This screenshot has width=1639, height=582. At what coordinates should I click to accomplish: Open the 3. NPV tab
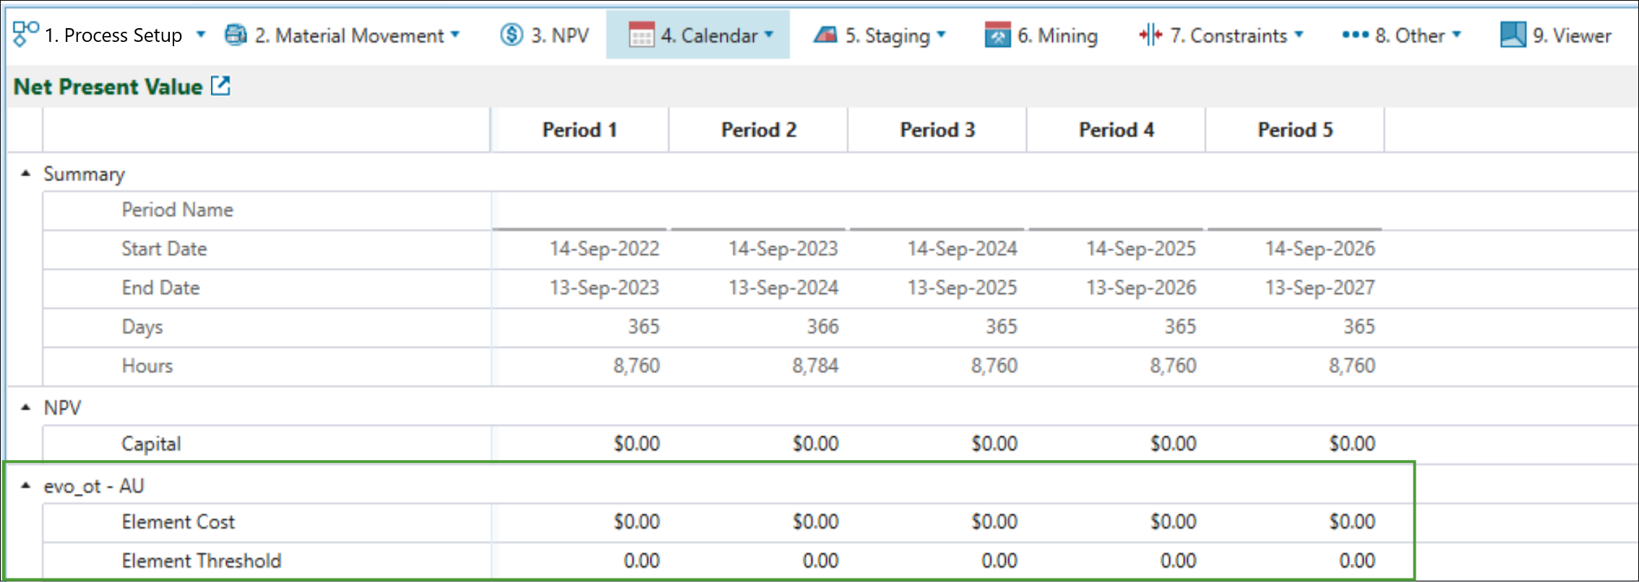[559, 35]
